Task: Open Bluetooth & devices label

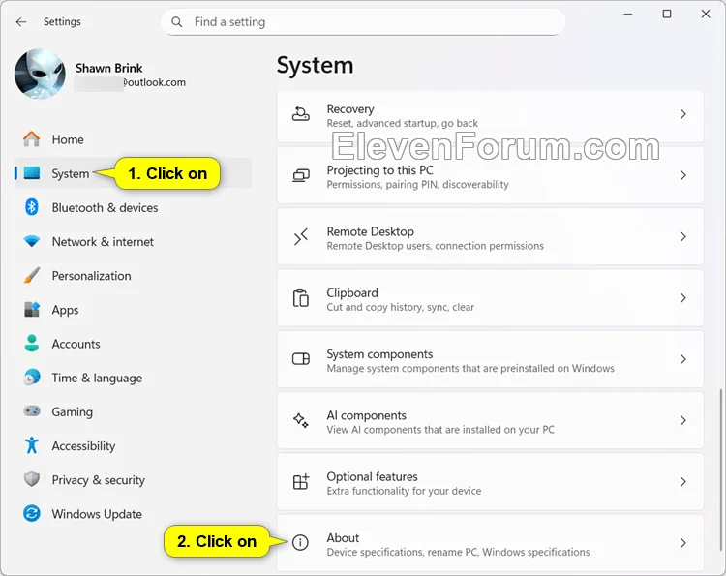Action: click(105, 207)
